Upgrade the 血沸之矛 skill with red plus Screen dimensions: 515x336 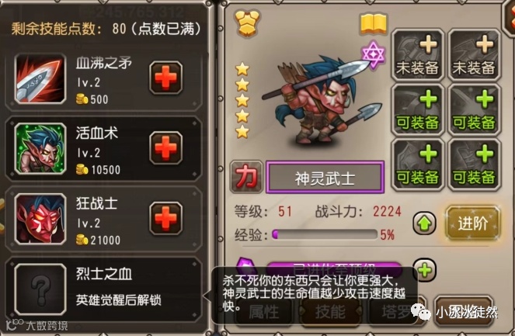[166, 78]
